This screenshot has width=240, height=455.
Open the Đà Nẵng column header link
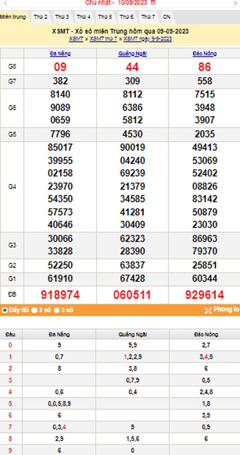[x=60, y=53]
